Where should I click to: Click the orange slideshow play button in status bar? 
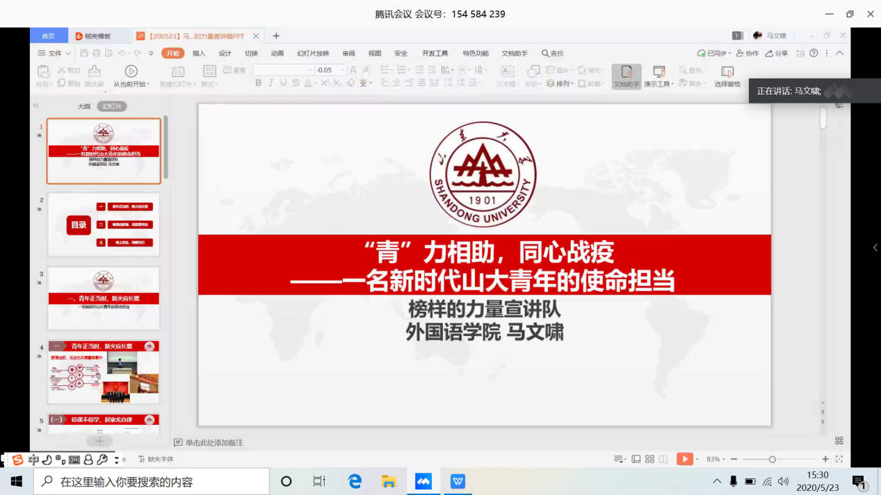click(x=684, y=459)
